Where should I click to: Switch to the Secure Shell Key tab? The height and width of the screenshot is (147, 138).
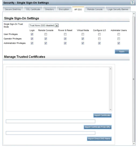click(13, 9)
